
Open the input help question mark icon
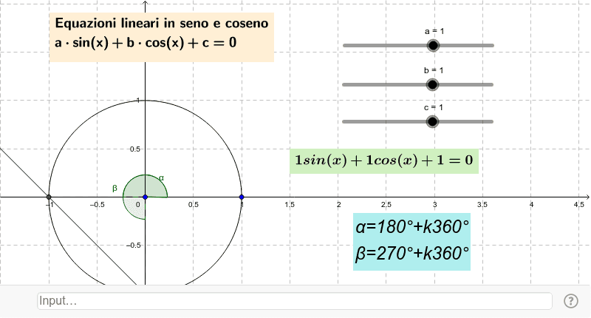tap(570, 301)
